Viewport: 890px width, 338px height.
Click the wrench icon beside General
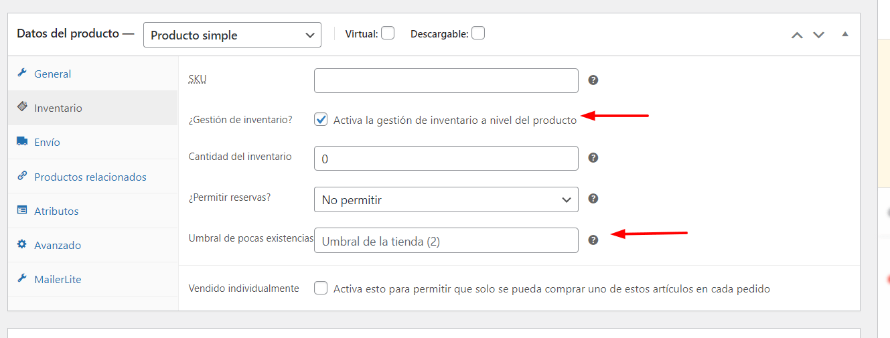point(21,74)
